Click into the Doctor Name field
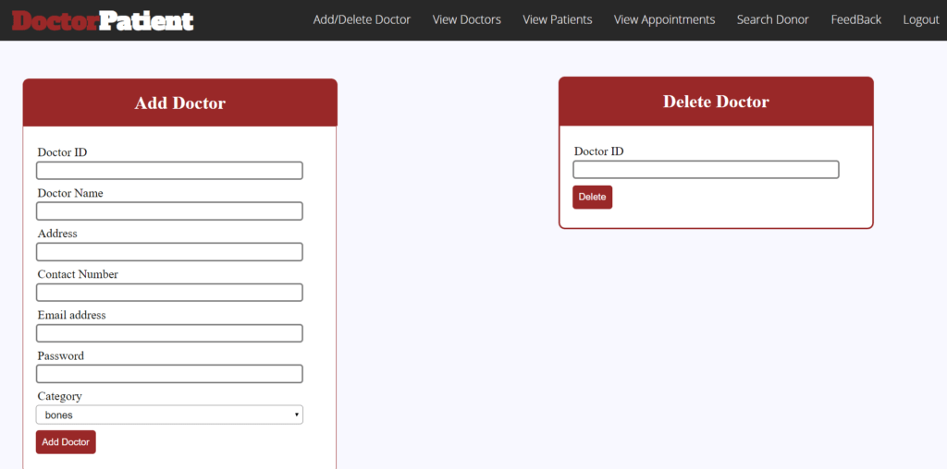The width and height of the screenshot is (947, 469). pyautogui.click(x=169, y=211)
